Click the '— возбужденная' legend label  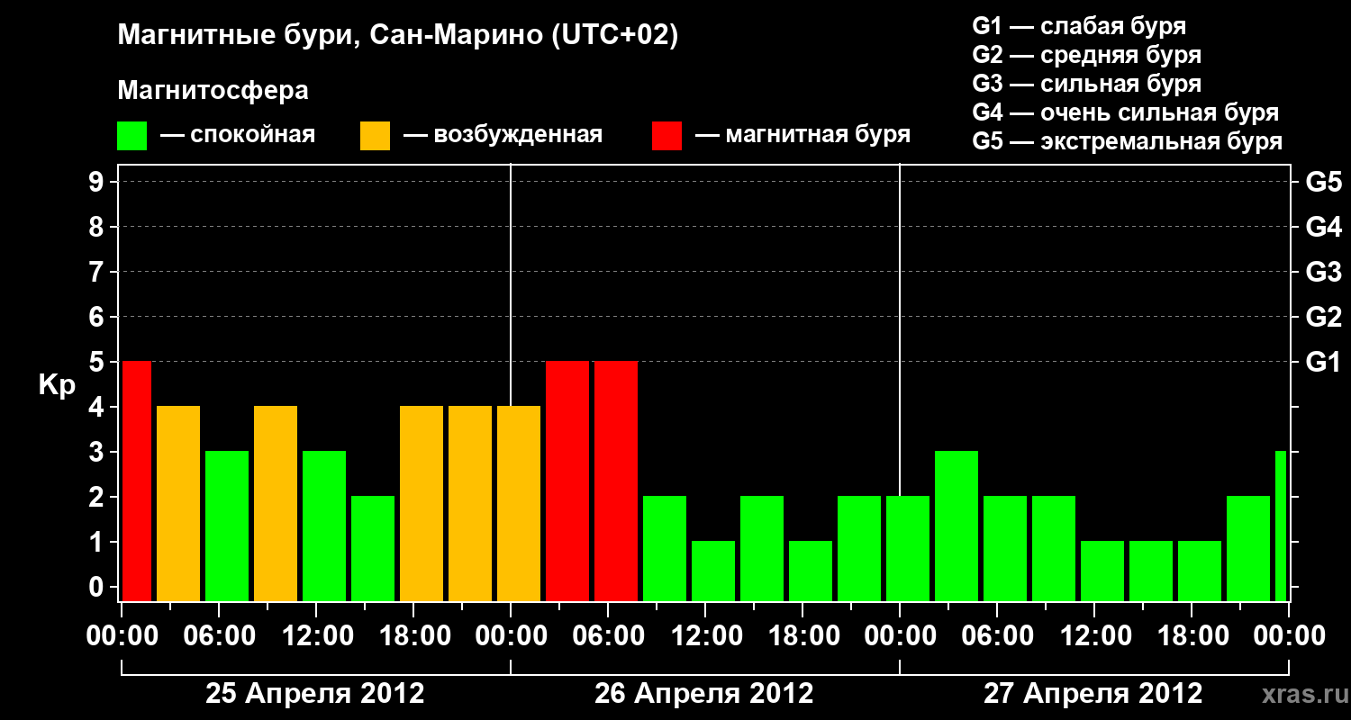click(x=503, y=135)
